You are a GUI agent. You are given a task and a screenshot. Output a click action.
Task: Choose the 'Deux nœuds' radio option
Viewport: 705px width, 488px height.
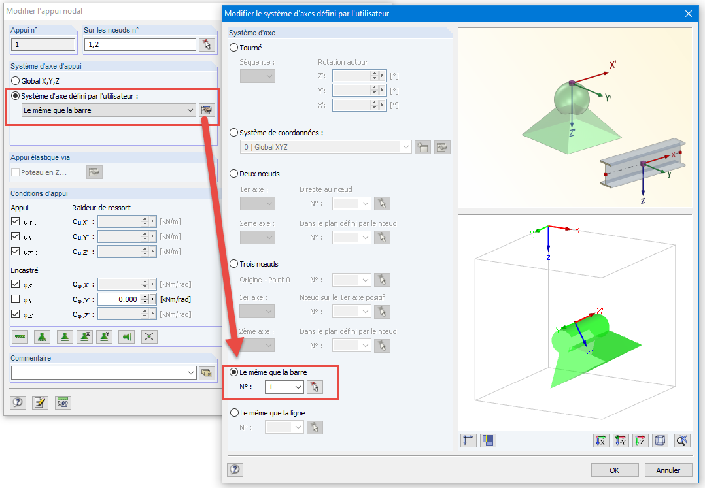[x=234, y=174]
